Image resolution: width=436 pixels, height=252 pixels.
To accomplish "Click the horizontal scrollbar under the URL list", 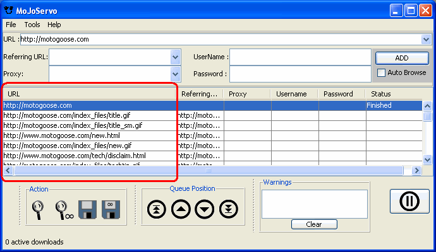I will tap(209, 171).
